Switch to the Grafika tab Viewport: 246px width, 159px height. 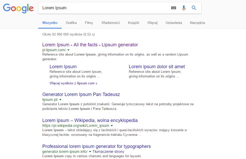coord(71,23)
